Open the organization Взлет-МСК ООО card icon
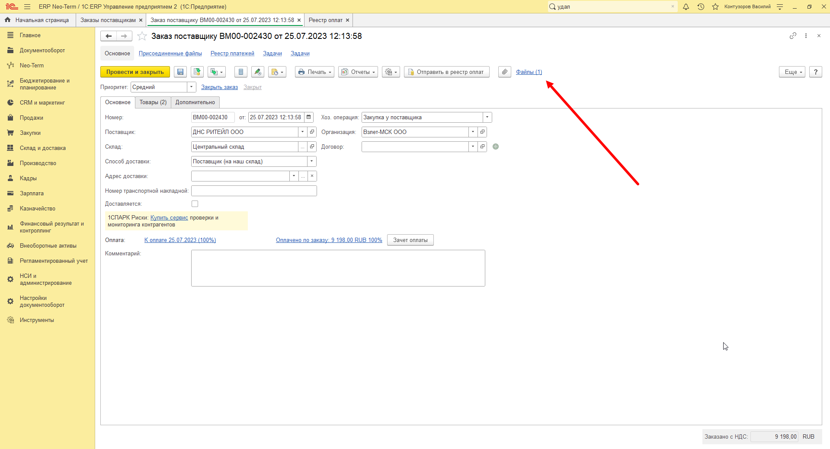Image resolution: width=830 pixels, height=449 pixels. click(x=483, y=132)
